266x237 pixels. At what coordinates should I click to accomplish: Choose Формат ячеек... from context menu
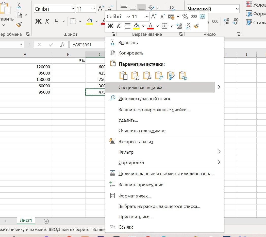164,196
